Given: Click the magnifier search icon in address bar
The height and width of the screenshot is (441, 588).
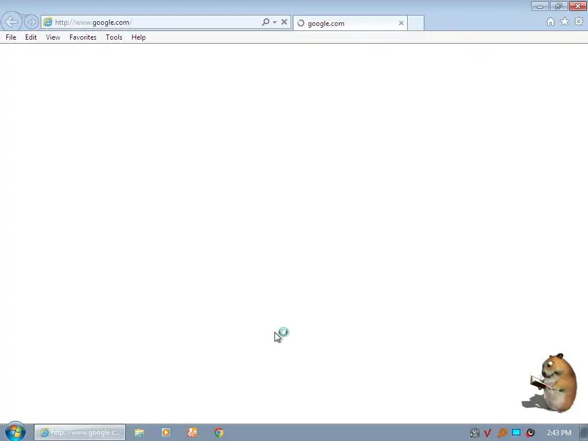Looking at the screenshot, I should coord(265,22).
